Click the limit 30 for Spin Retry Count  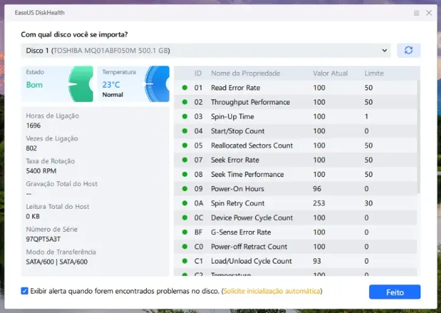coord(369,203)
